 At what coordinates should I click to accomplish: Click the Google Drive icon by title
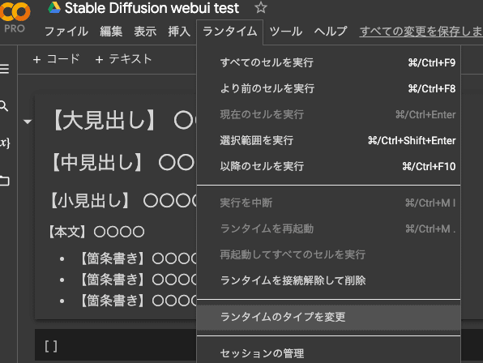(54, 7)
